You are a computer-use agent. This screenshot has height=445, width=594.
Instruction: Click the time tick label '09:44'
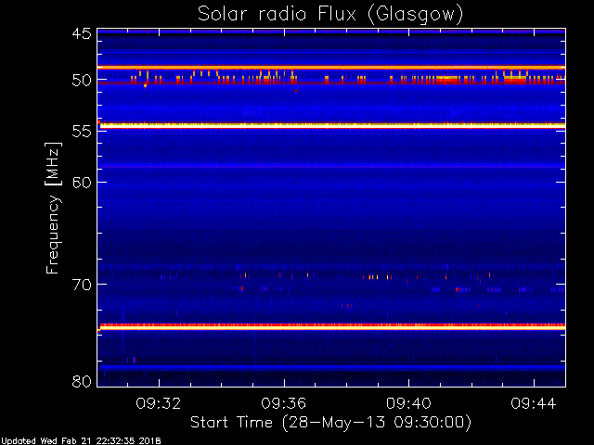534,403
